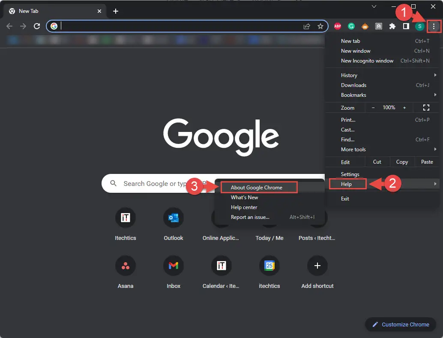The height and width of the screenshot is (338, 443).
Task: Open Settings from menu
Action: tap(382, 174)
